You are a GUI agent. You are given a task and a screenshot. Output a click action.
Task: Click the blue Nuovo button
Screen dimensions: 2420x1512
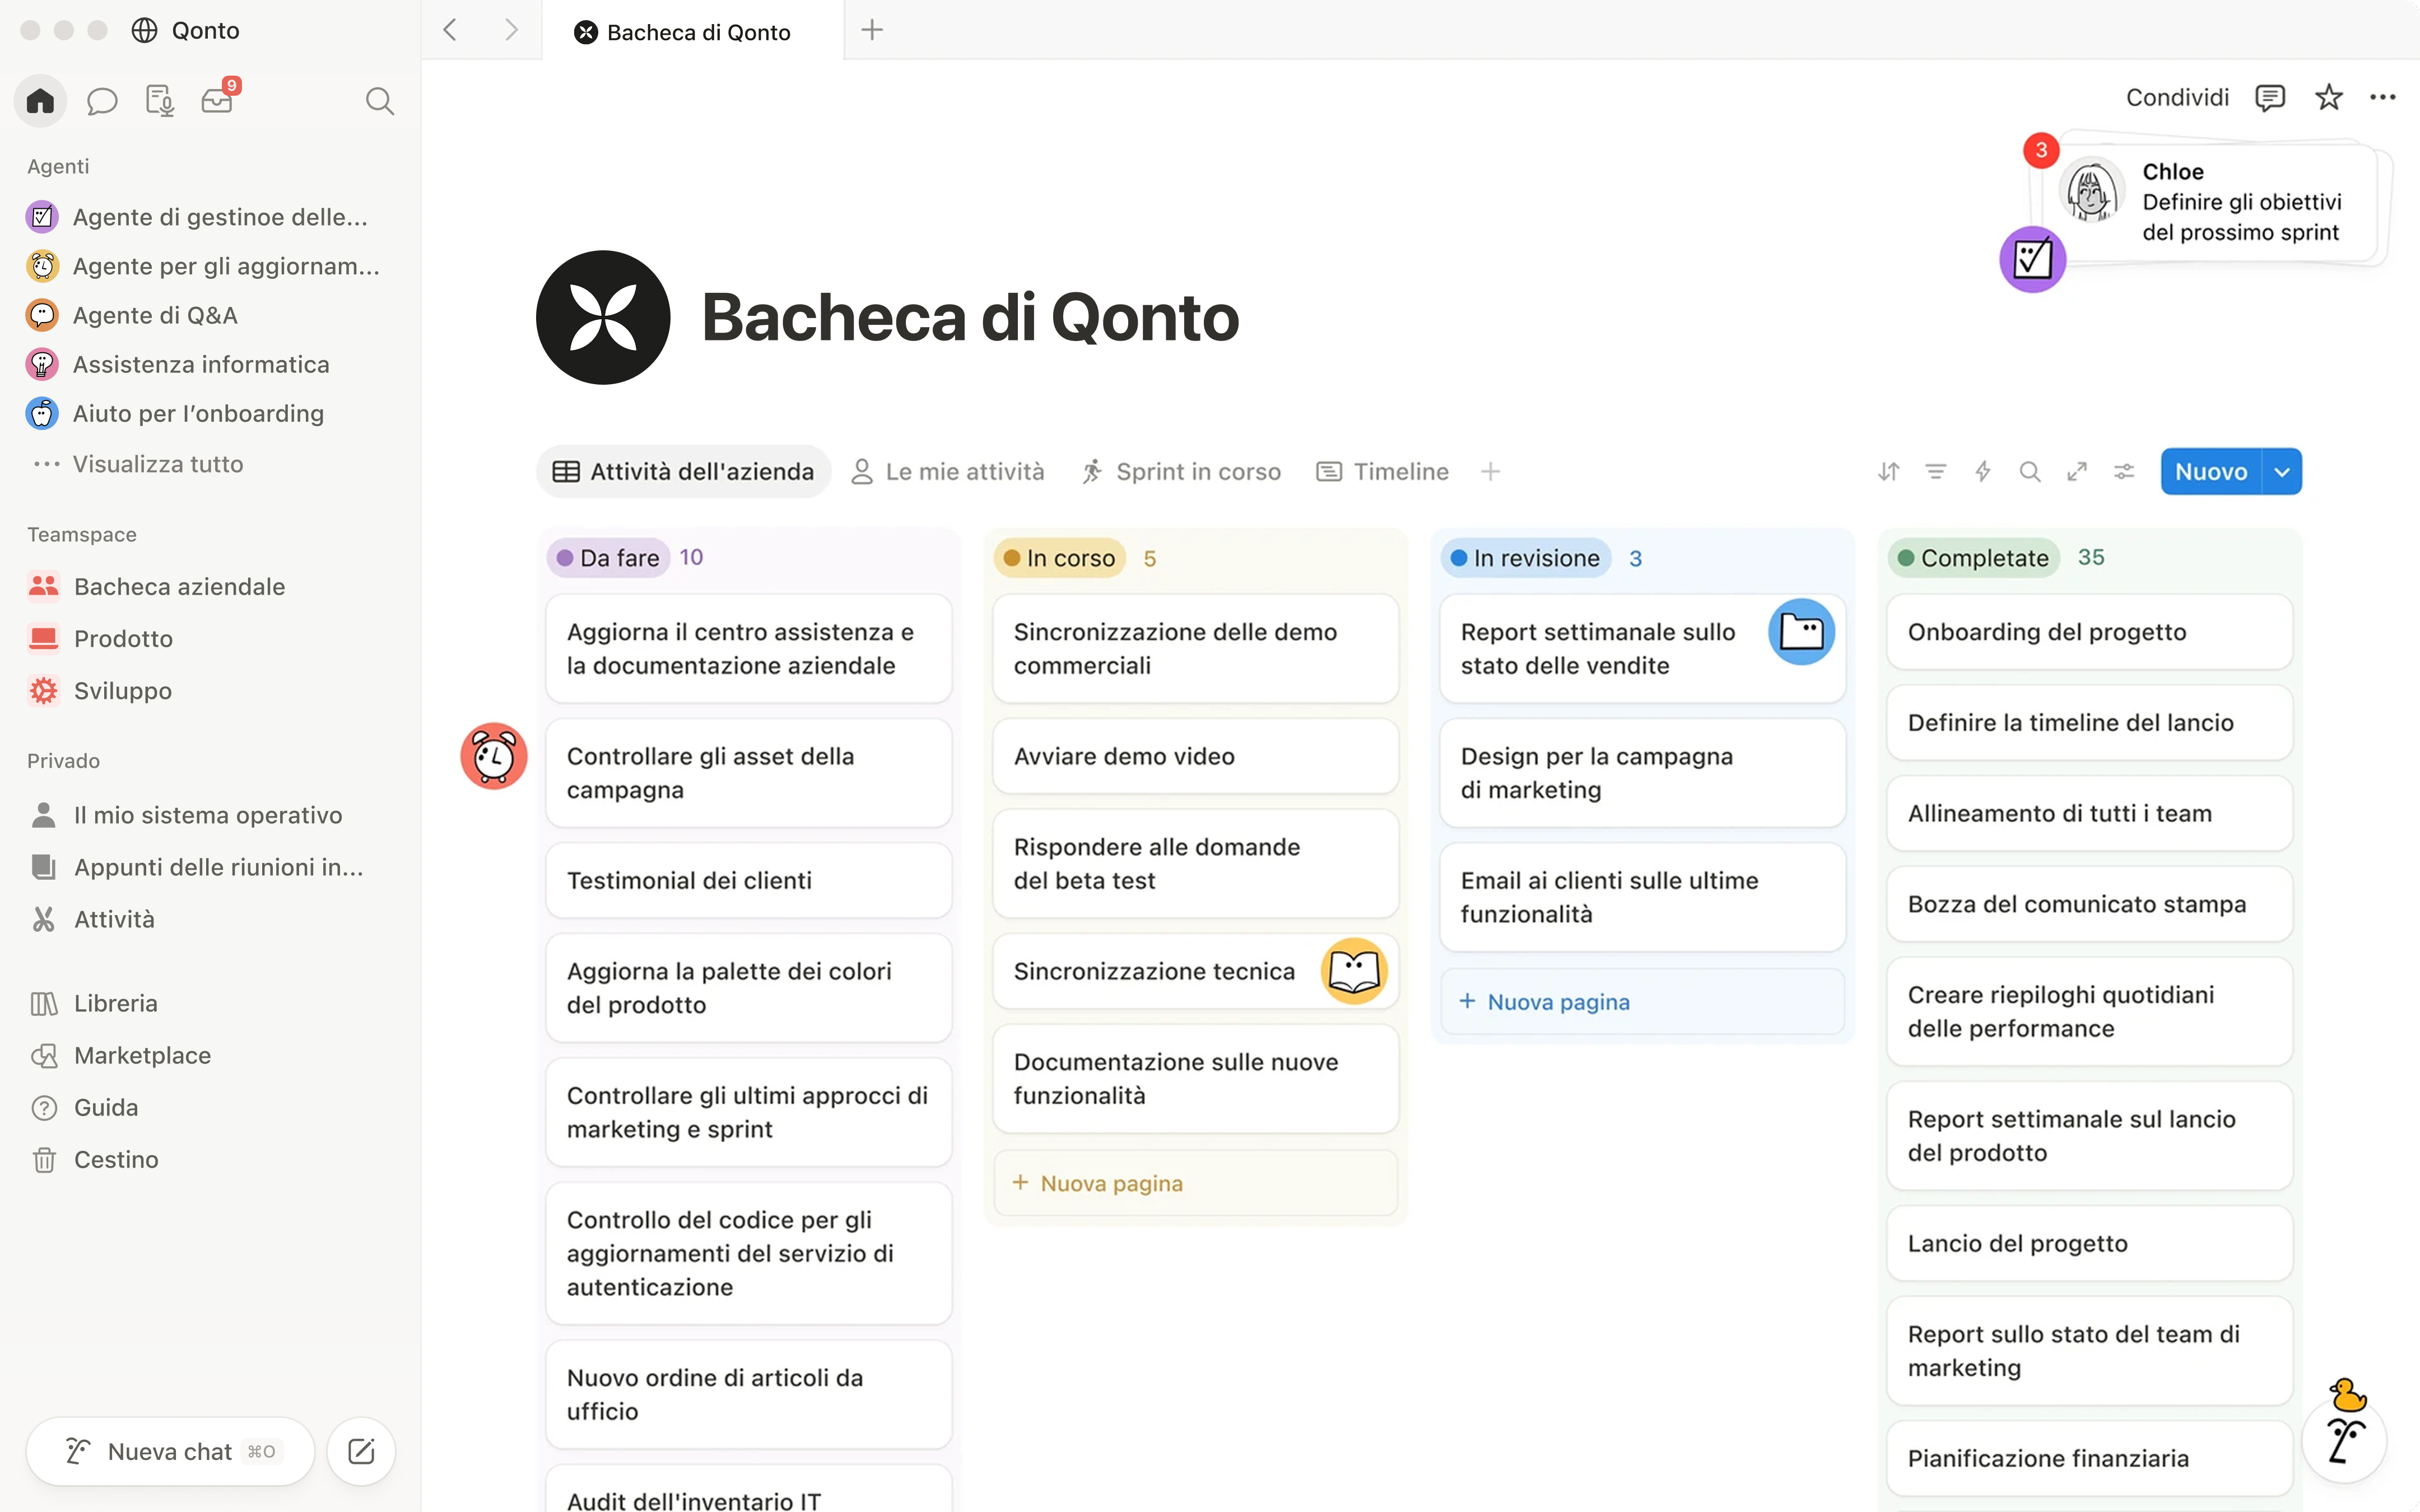tap(2211, 472)
